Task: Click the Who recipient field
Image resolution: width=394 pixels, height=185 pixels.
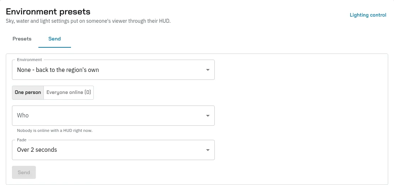Action: 113,116
